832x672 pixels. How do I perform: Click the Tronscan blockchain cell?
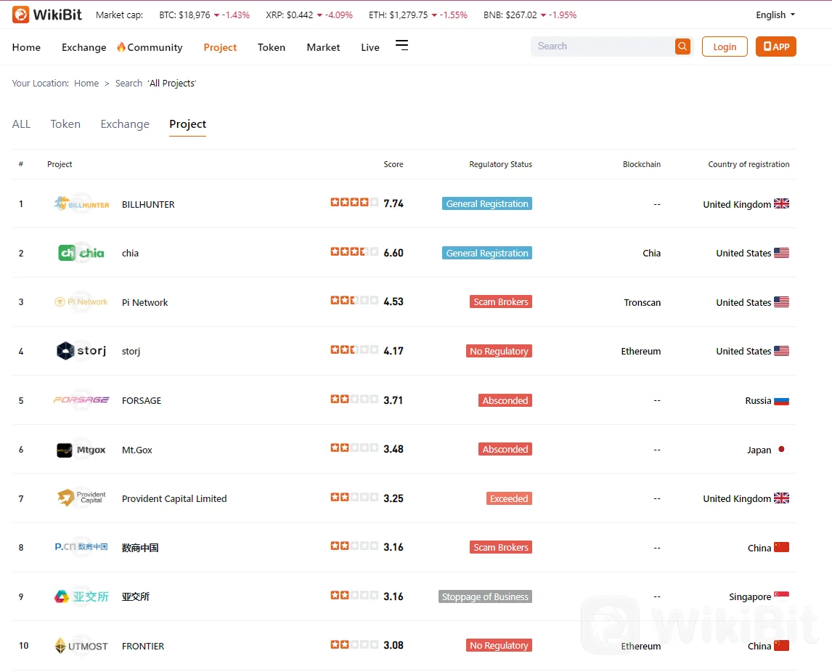pyautogui.click(x=642, y=302)
